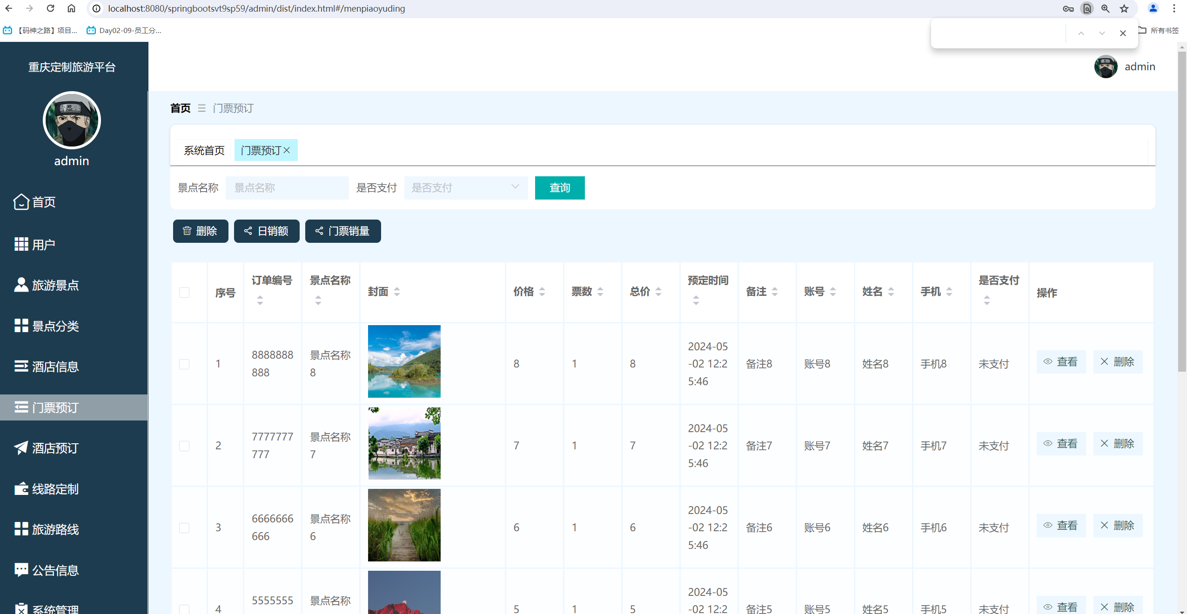1187x614 pixels.
Task: Click the browser back arrow
Action: tap(9, 8)
